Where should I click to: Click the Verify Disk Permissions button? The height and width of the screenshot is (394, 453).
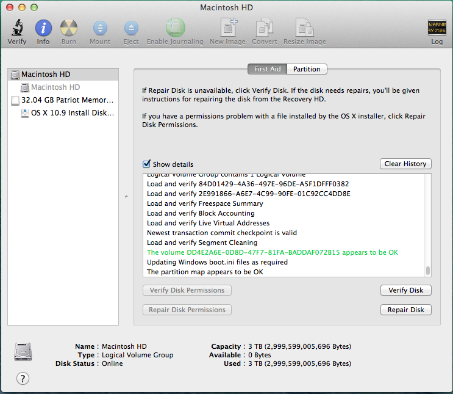(187, 290)
